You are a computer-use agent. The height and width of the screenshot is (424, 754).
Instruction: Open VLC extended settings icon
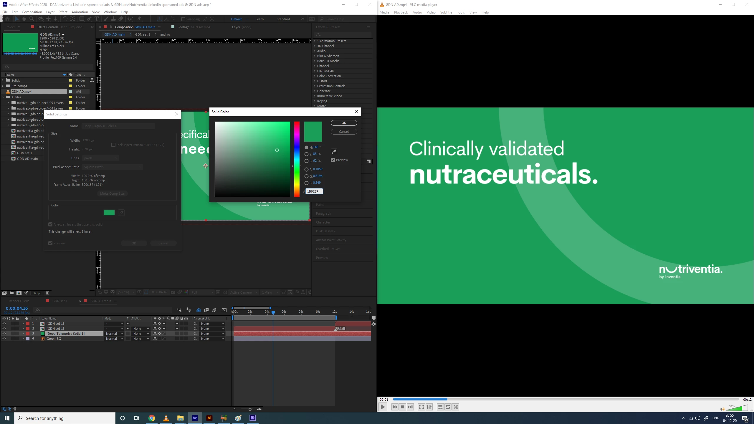[429, 407]
